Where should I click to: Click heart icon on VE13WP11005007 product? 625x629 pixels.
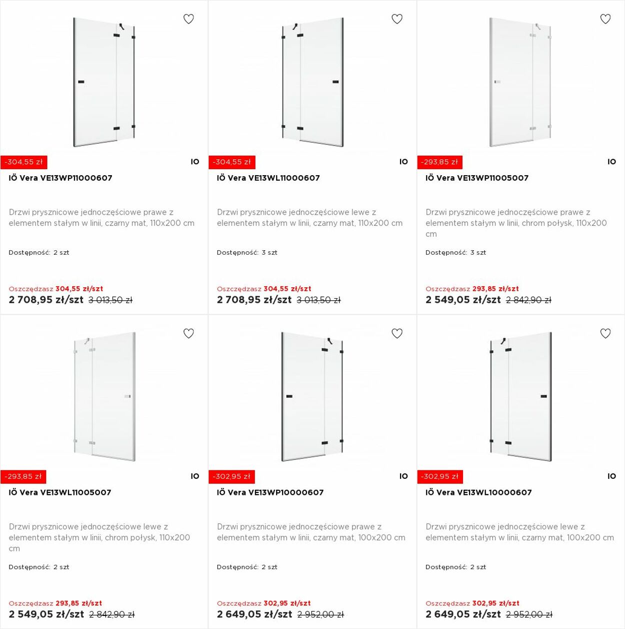605,19
